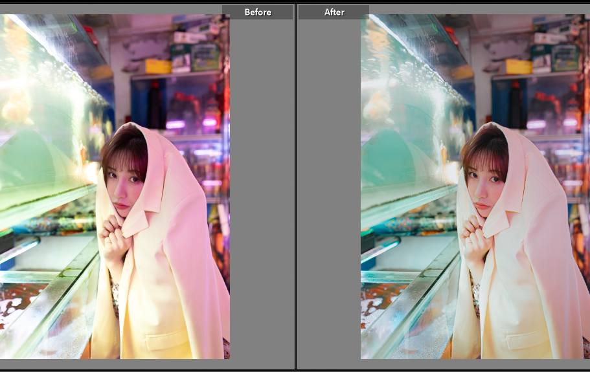Click empty gray area right of Before photo
590x372 pixels.
[x=262, y=194]
